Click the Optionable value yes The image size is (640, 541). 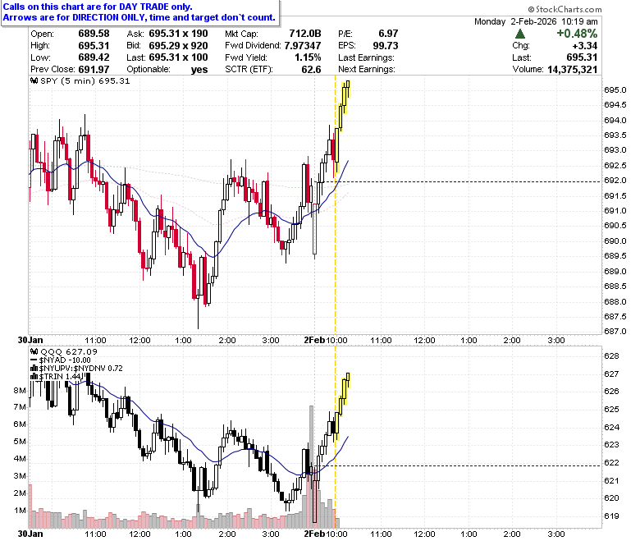199,70
